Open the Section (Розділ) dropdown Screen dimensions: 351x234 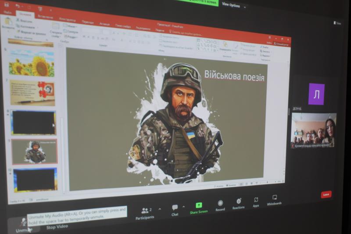(x=71, y=37)
